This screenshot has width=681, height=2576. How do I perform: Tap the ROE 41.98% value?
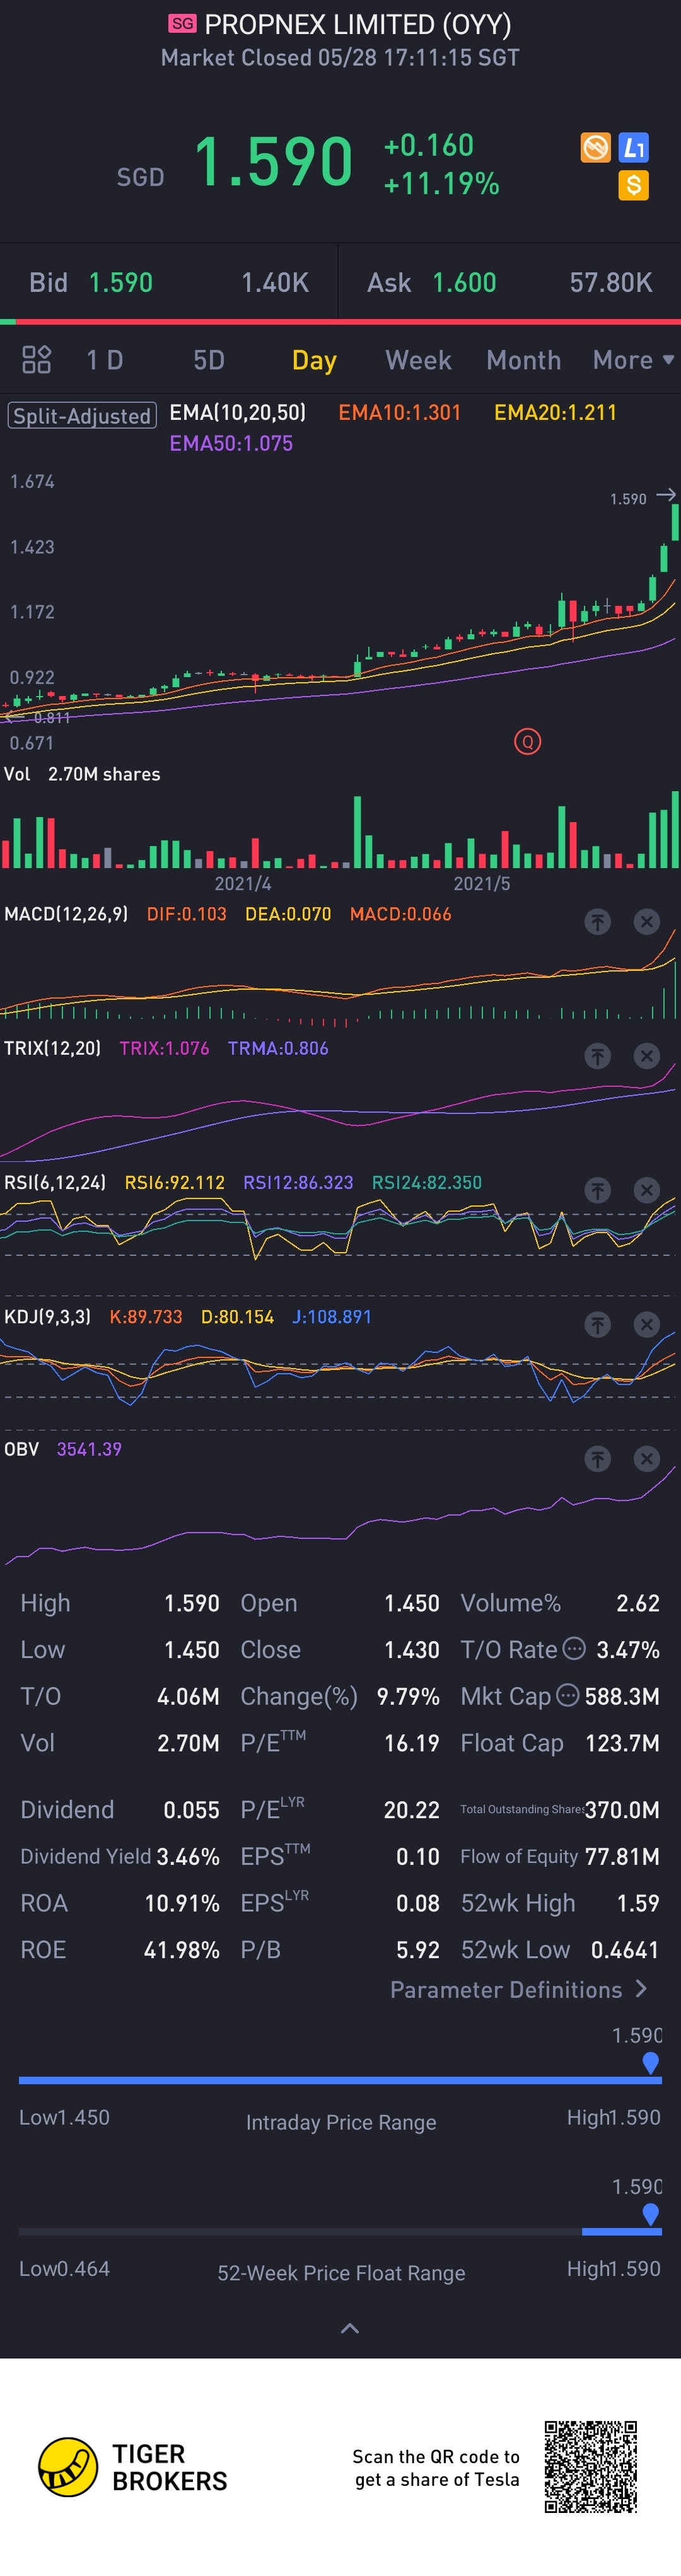(181, 1949)
